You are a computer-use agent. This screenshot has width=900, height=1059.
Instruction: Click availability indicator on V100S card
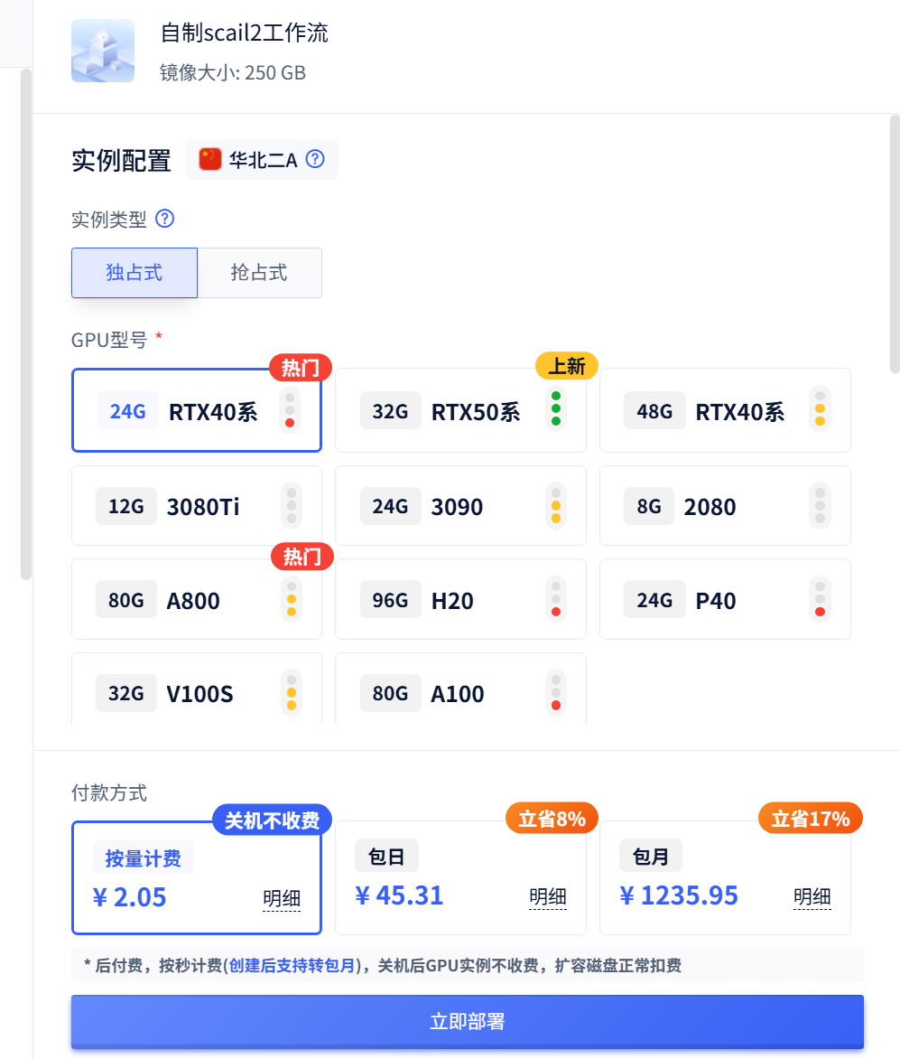click(x=292, y=693)
